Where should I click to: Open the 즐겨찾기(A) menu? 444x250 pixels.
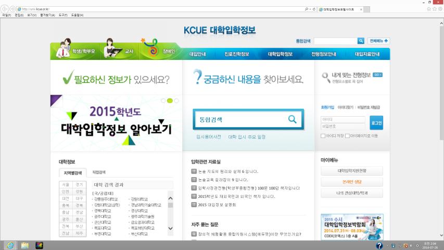coord(47,15)
